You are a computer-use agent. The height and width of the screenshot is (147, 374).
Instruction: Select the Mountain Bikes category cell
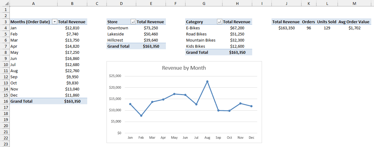(204, 40)
